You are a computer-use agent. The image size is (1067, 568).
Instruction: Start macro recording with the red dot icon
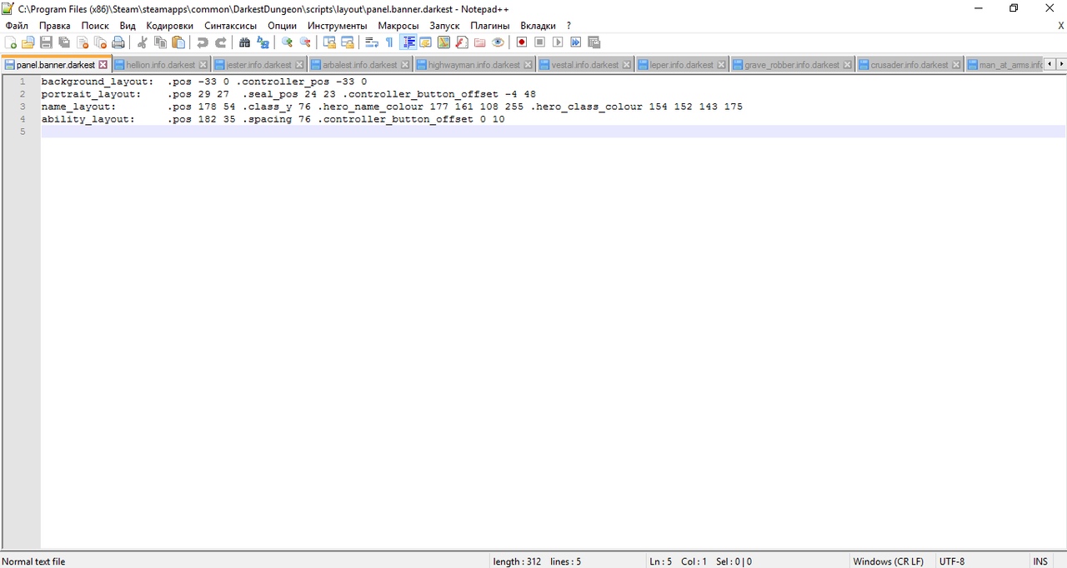click(522, 42)
